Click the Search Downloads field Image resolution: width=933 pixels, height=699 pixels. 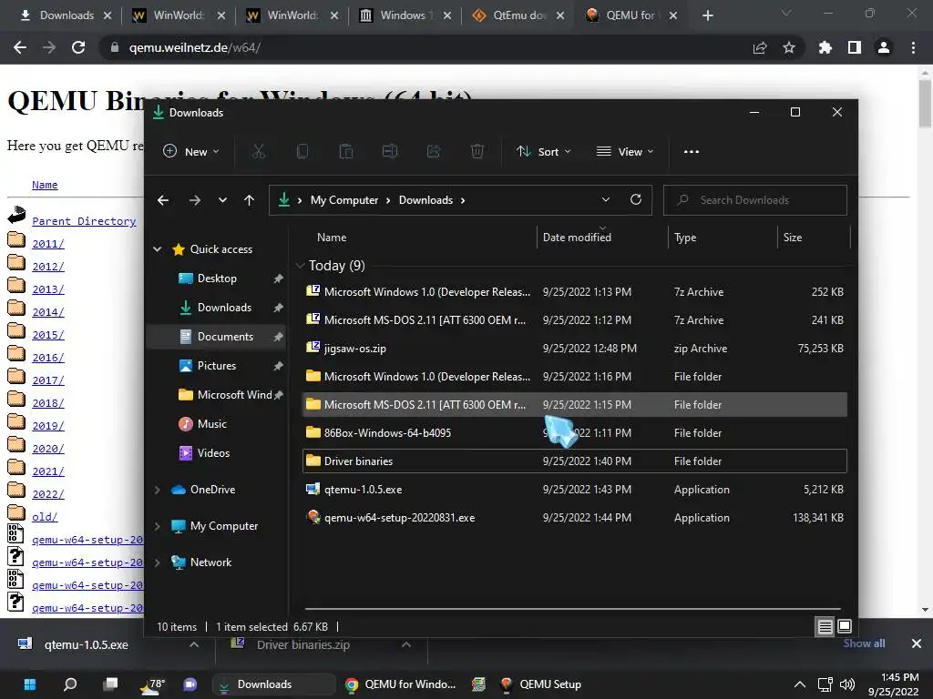click(x=755, y=199)
